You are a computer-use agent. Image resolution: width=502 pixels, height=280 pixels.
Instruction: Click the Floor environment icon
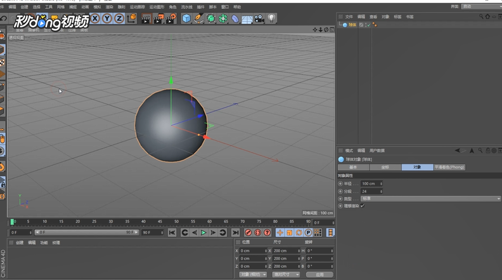pyautogui.click(x=247, y=19)
